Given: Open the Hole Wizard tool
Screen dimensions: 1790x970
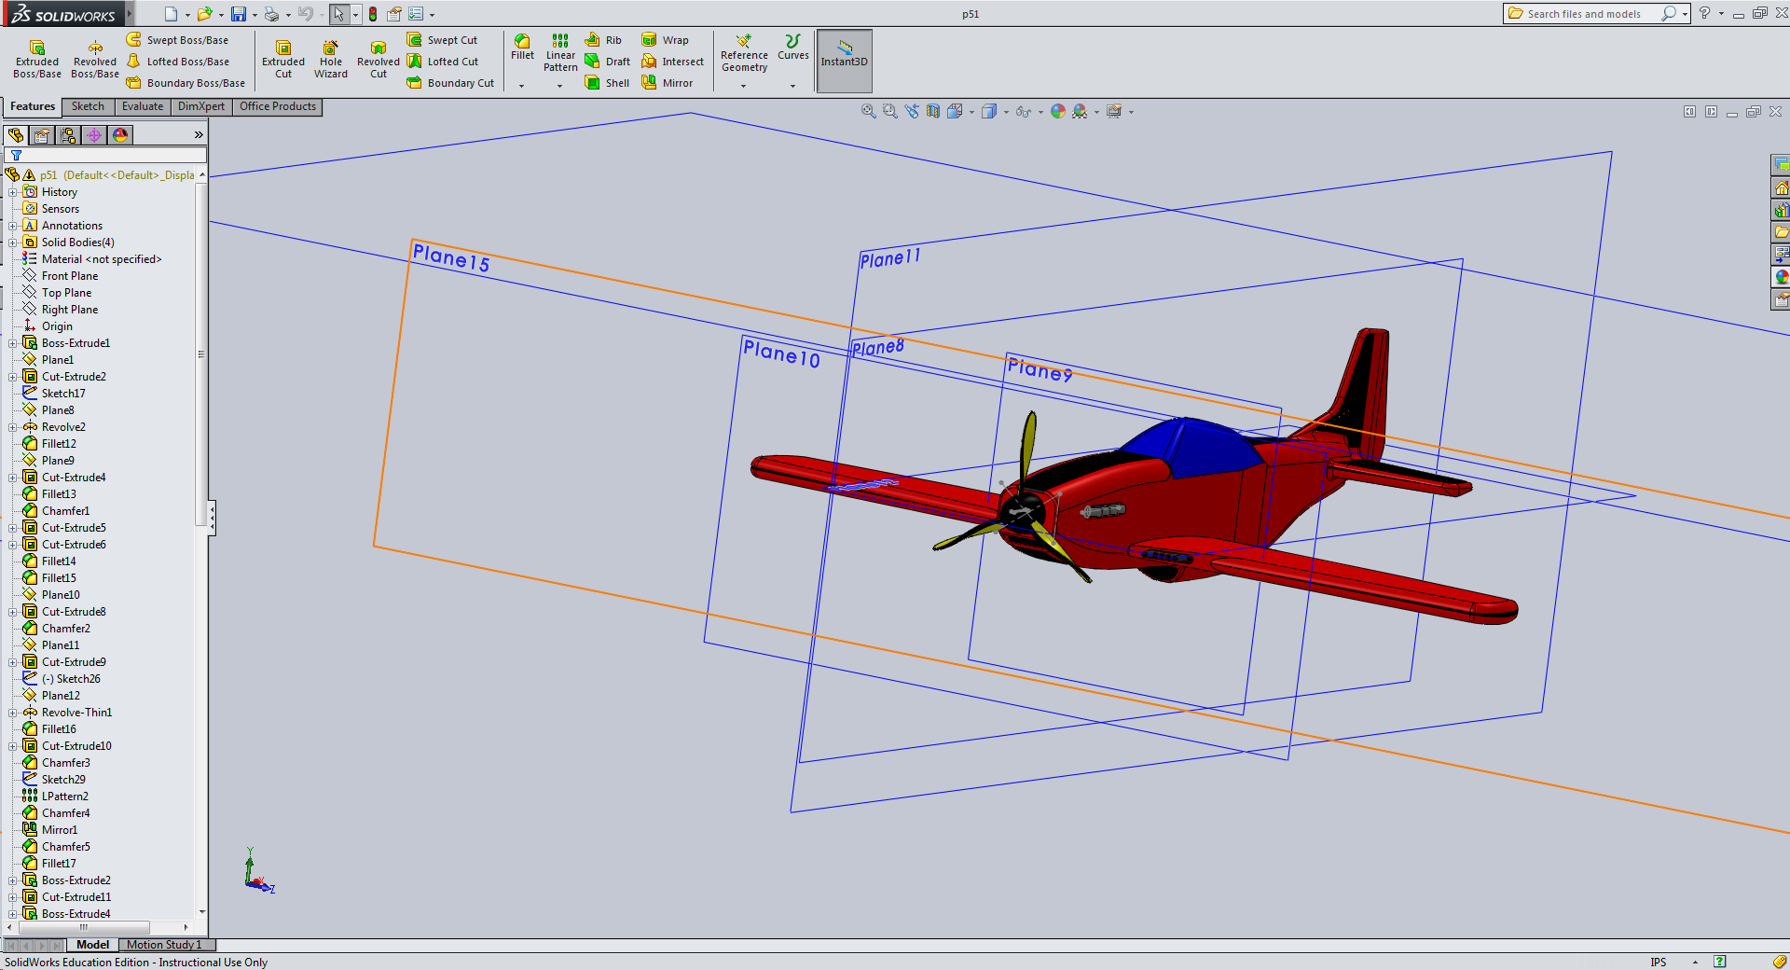Looking at the screenshot, I should point(331,60).
